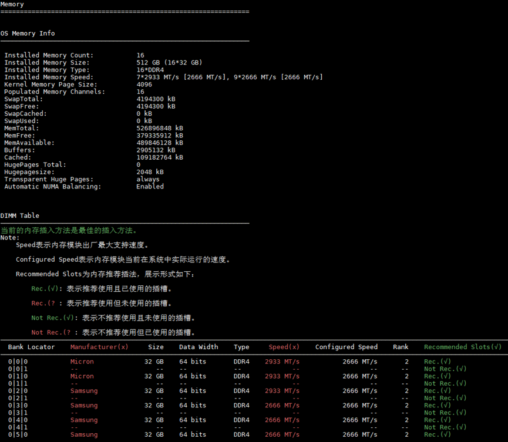
Task: Click the "Configured Speed" column header
Action: coord(346,347)
